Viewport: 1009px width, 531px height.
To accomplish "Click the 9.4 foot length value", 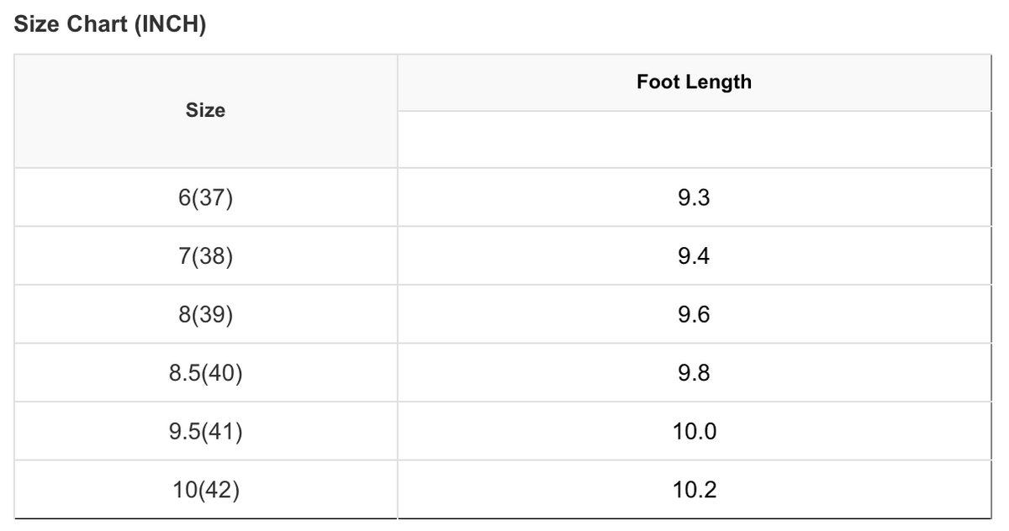I will click(x=695, y=255).
